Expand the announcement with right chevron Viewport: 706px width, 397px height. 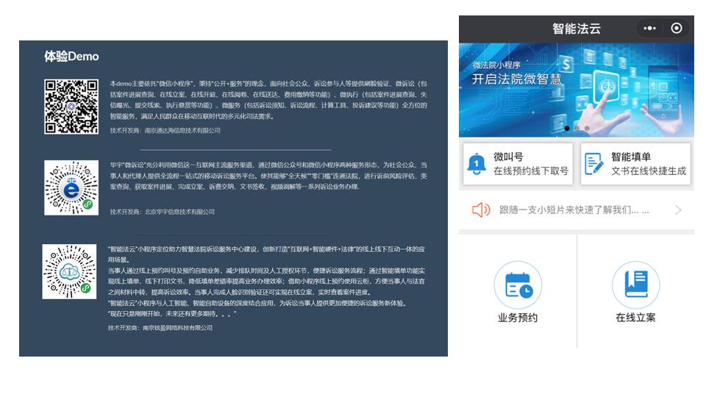[678, 210]
